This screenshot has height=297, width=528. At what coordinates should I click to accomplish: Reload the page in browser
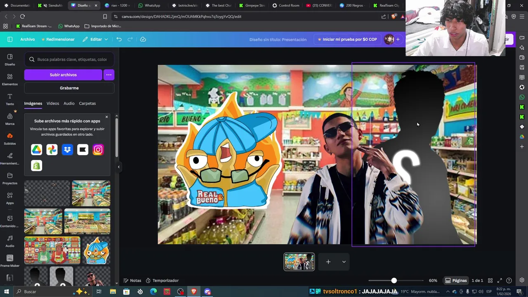point(22,16)
